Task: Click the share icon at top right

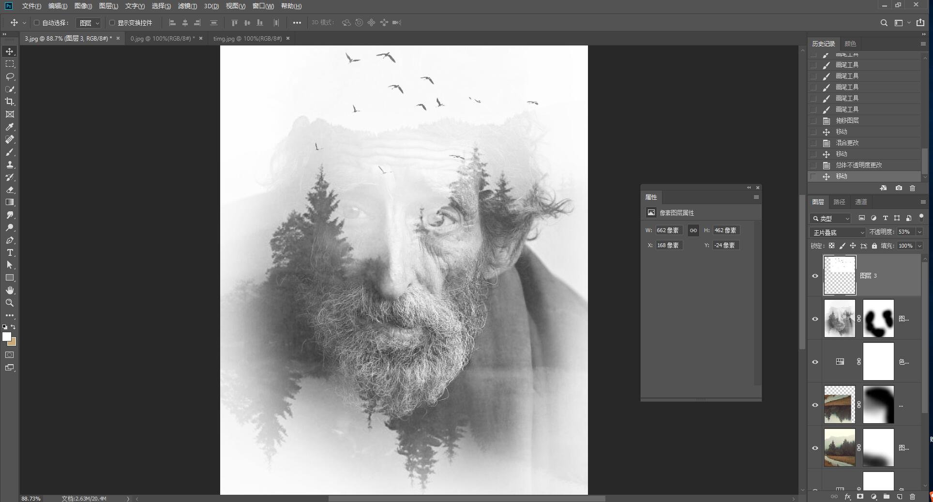Action: [920, 23]
